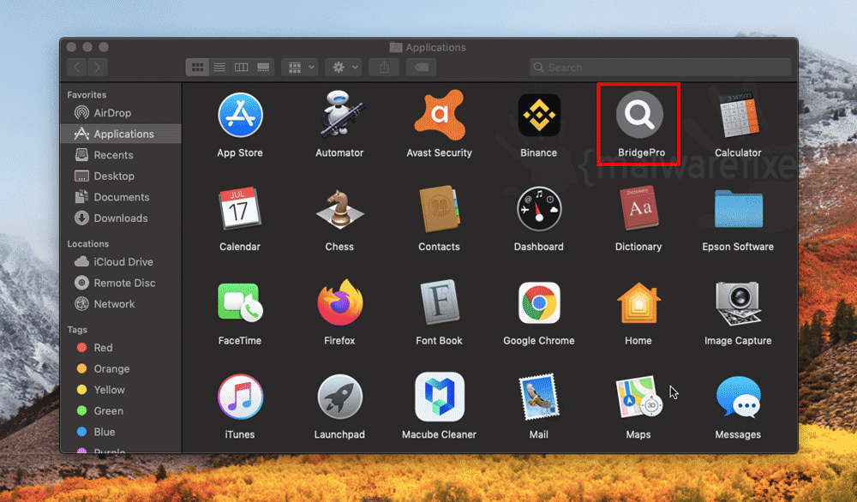Viewport: 857px width, 502px height.
Task: Select Applications in the sidebar
Action: [120, 134]
